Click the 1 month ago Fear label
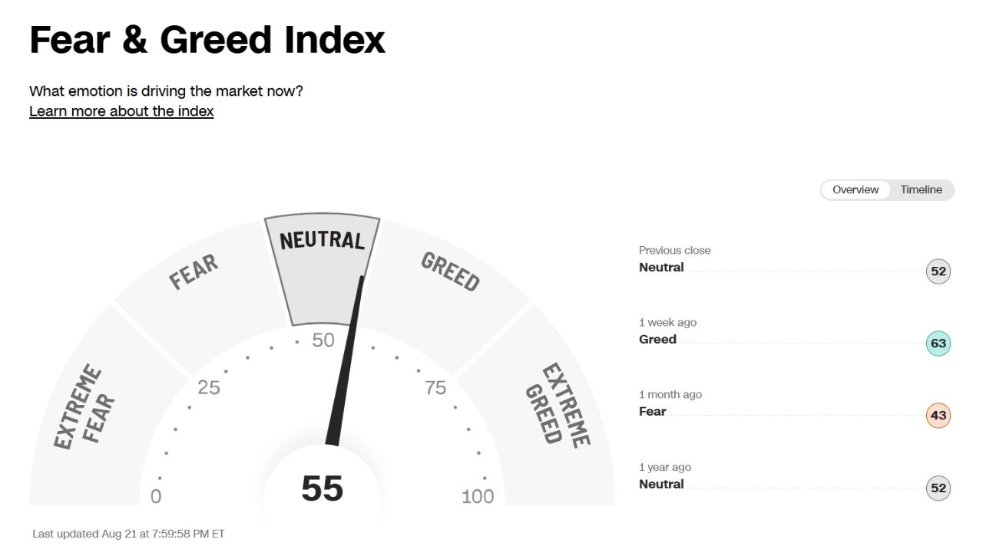The height and width of the screenshot is (559, 983). pyautogui.click(x=653, y=412)
